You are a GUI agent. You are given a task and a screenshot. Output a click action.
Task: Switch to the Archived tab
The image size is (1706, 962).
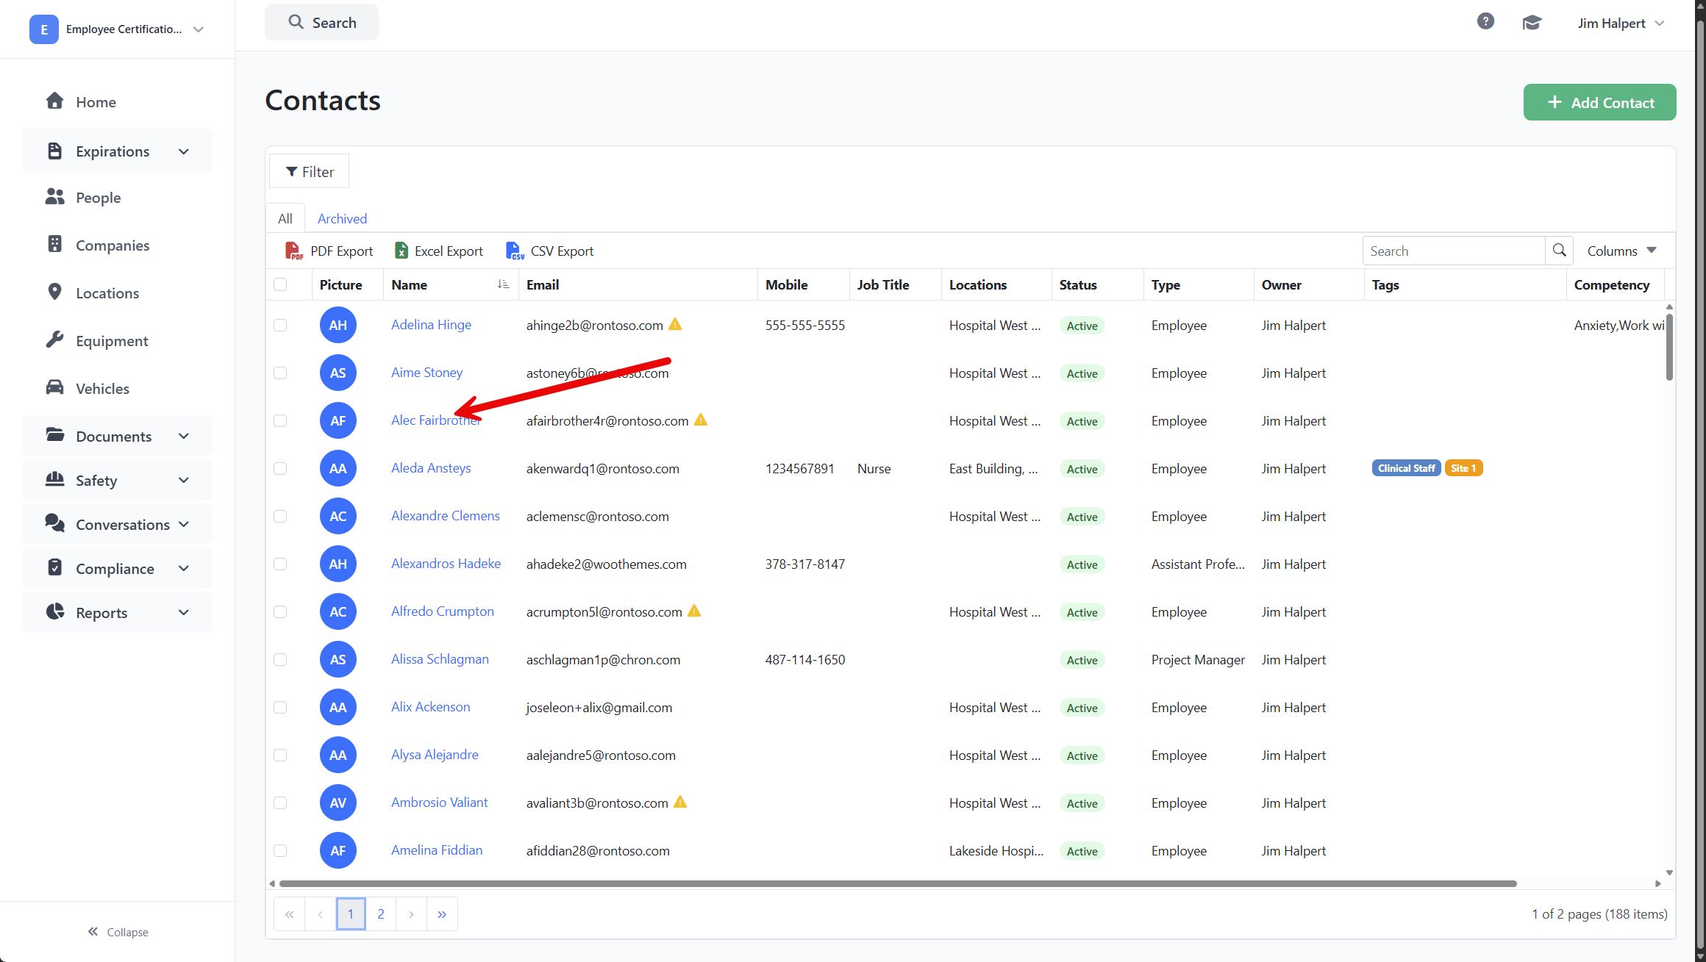(x=342, y=218)
